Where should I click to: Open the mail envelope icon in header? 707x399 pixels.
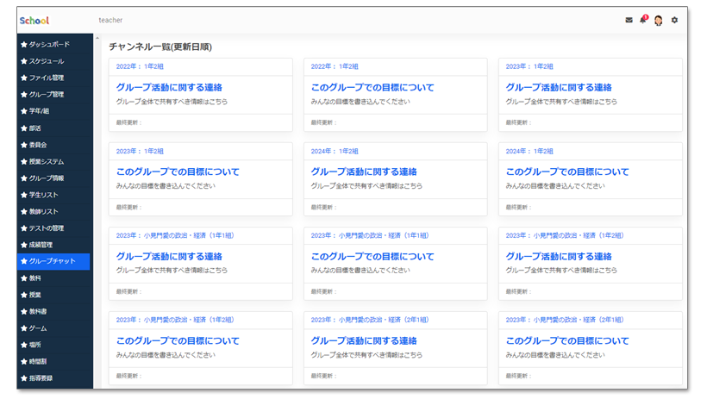click(629, 20)
